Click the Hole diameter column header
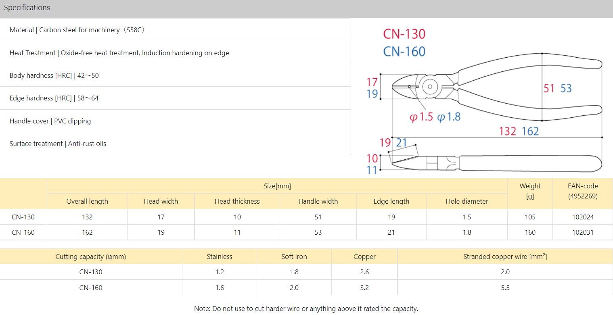Image resolution: width=613 pixels, height=315 pixels. pyautogui.click(x=467, y=201)
